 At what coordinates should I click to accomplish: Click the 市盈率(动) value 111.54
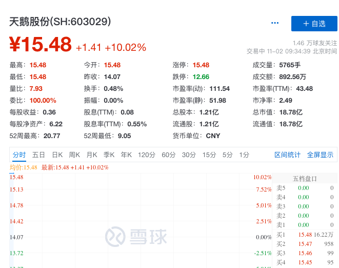[220, 88]
